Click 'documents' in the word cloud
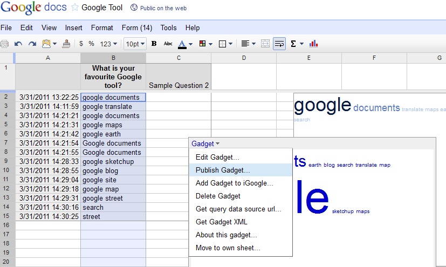 (x=376, y=108)
